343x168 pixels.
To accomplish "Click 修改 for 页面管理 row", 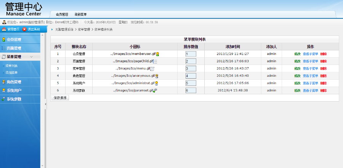I will pyautogui.click(x=298, y=61).
